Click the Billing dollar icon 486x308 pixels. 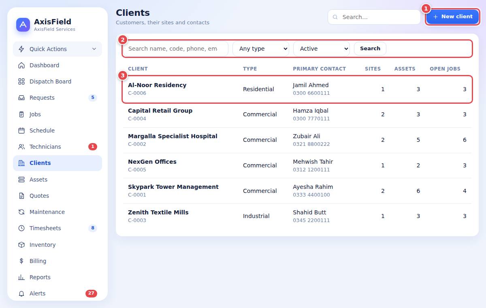[x=21, y=261]
